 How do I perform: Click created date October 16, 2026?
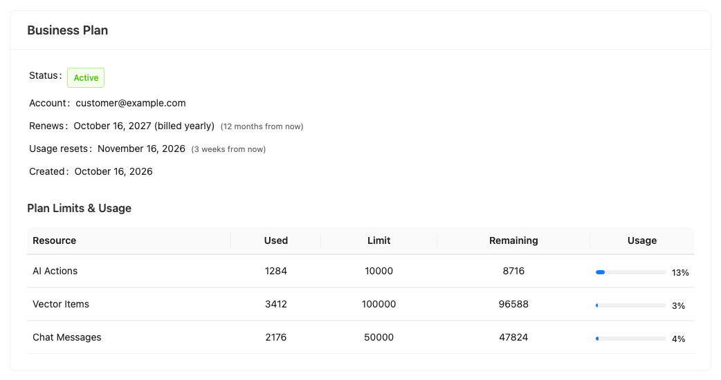click(x=113, y=171)
